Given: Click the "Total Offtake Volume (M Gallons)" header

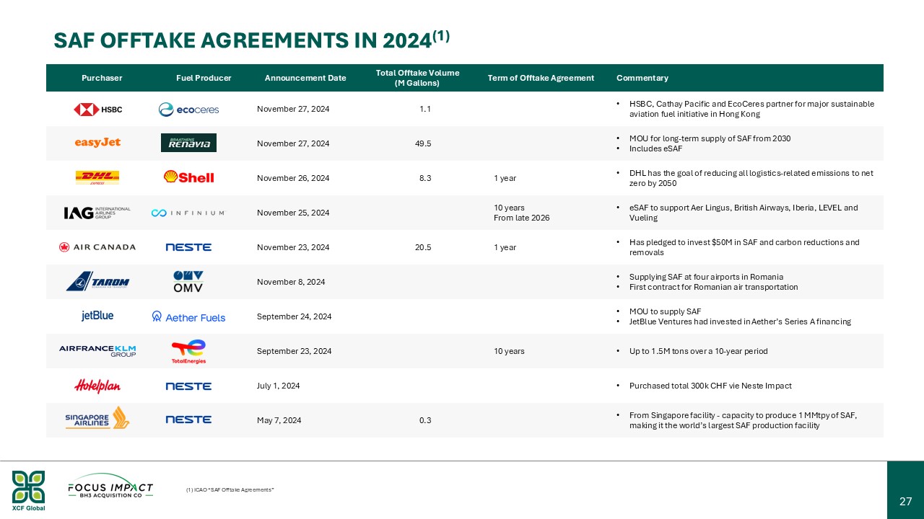Looking at the screenshot, I should (417, 78).
